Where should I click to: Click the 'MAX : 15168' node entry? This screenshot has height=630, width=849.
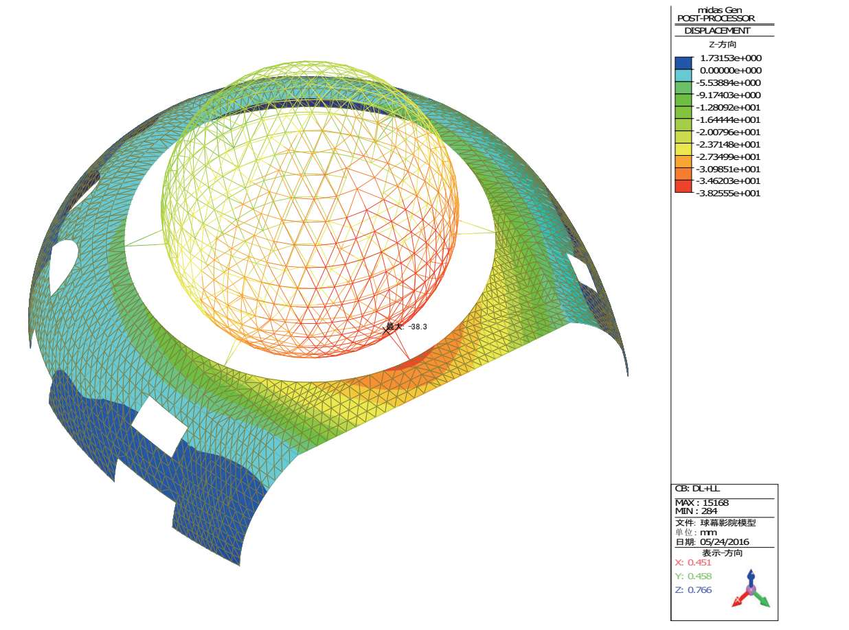[702, 503]
